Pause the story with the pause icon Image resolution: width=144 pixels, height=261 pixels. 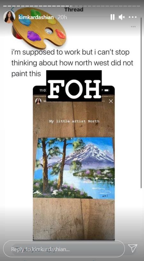tap(112, 17)
